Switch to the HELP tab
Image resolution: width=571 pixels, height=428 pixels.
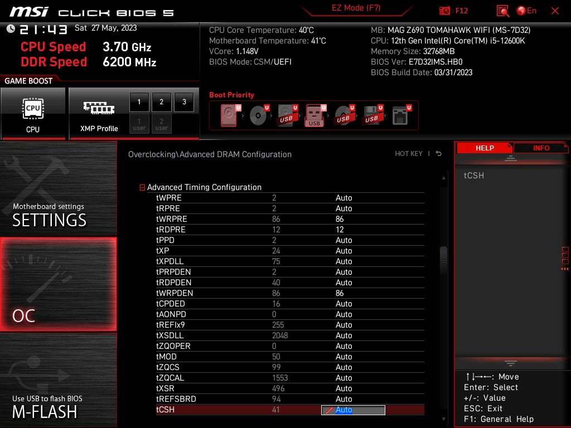point(485,148)
